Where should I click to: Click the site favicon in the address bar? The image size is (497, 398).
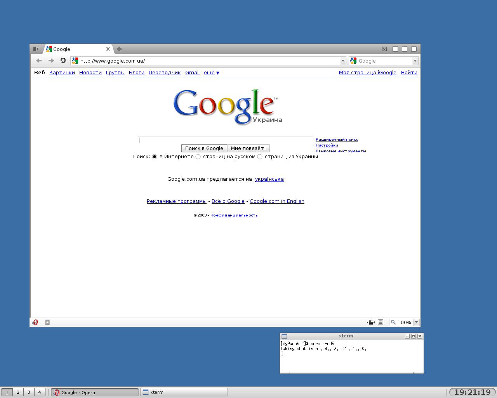[75, 61]
